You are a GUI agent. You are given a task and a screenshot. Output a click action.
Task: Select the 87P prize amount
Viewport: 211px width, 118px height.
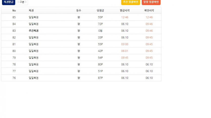(100, 78)
